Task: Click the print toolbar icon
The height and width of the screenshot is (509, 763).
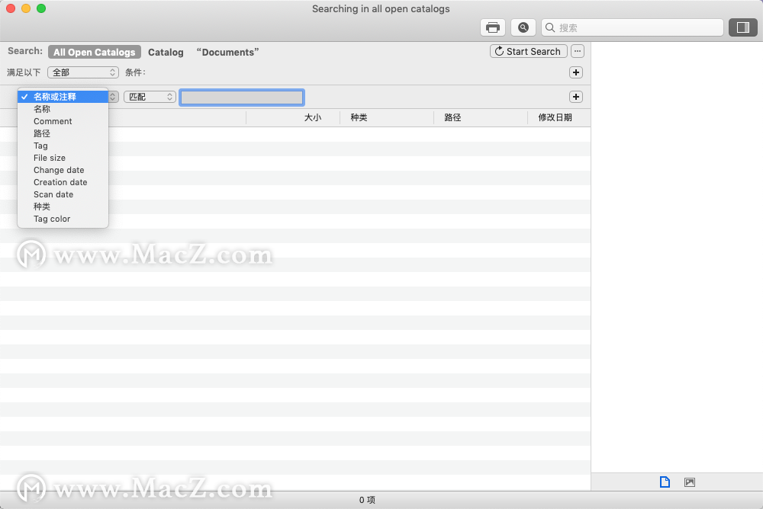Action: [492, 27]
